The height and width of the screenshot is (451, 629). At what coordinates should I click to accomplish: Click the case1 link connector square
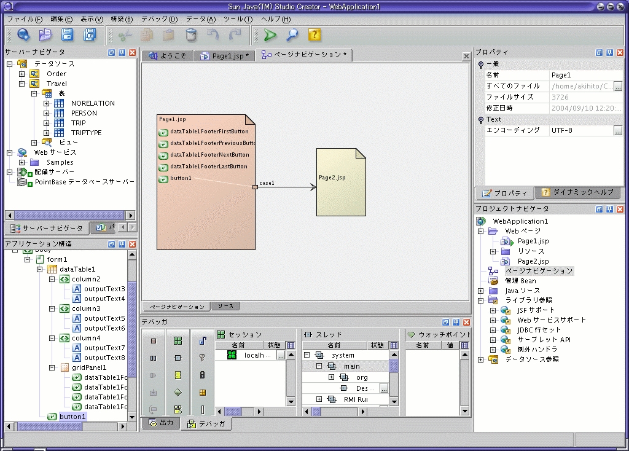[x=255, y=187]
